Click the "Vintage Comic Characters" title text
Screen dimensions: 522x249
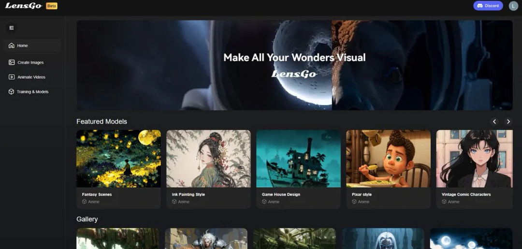pyautogui.click(x=466, y=194)
